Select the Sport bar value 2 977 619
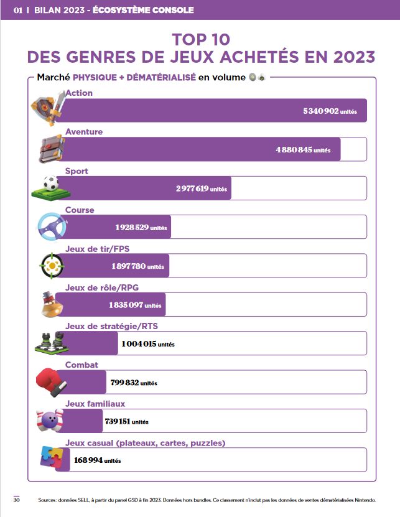Viewport: 400px width, 517px height. 201,189
